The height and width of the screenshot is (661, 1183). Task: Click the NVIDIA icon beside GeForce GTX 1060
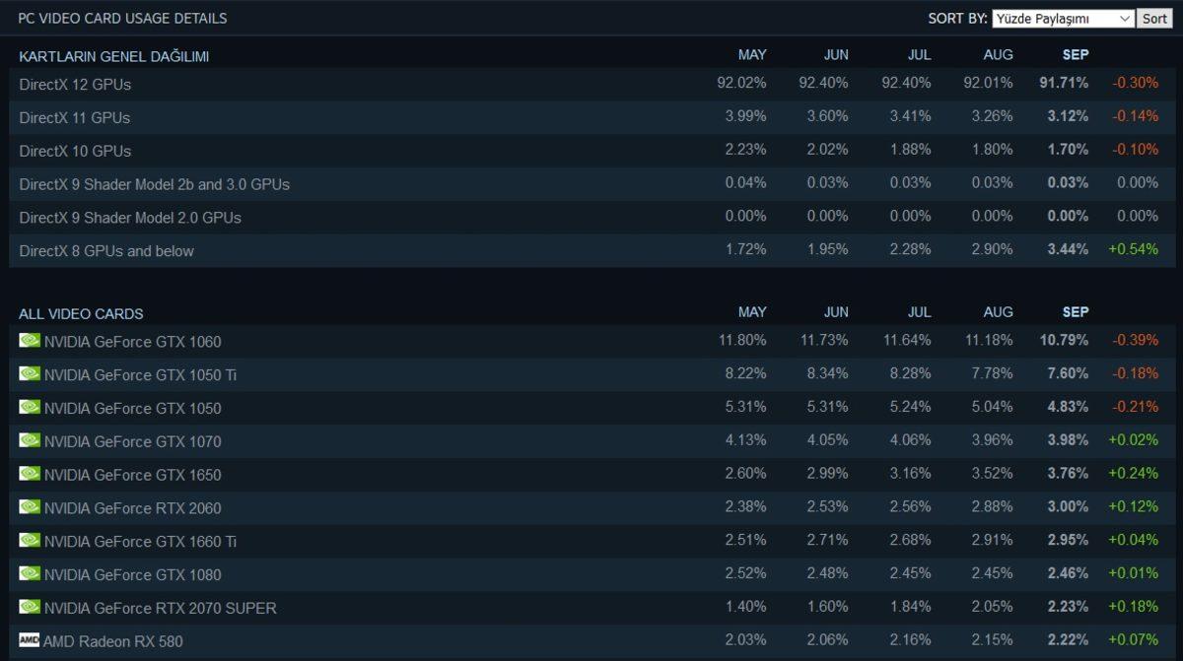(x=31, y=342)
